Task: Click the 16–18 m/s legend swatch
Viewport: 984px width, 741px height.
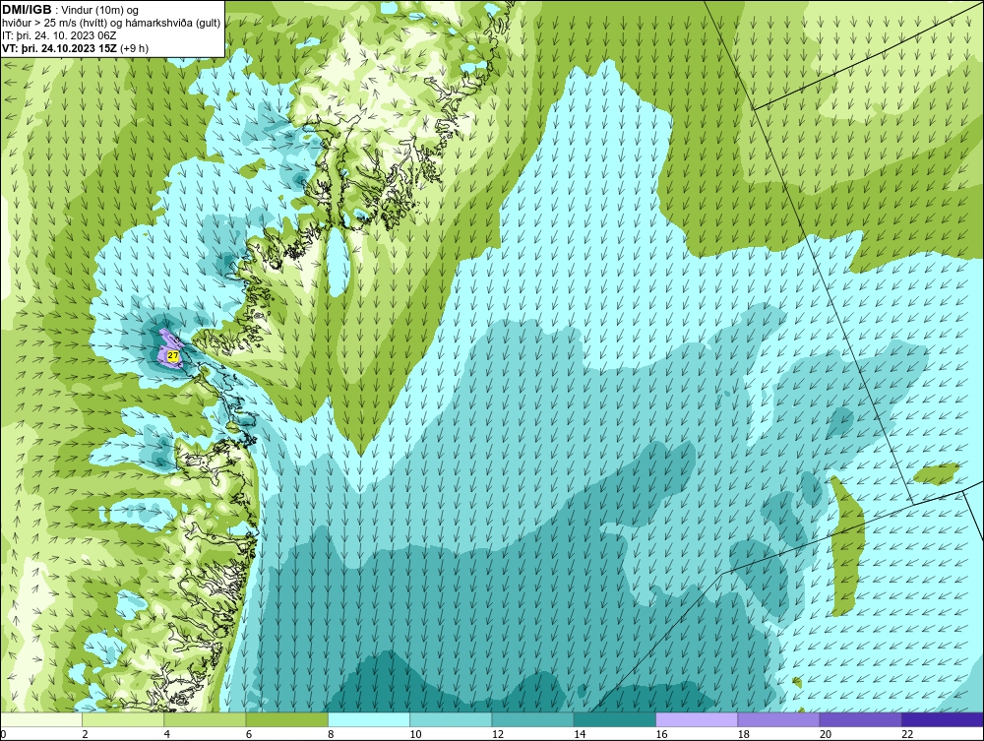Action: coord(697,719)
